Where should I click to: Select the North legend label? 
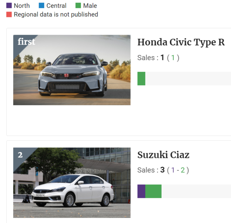tap(22, 6)
